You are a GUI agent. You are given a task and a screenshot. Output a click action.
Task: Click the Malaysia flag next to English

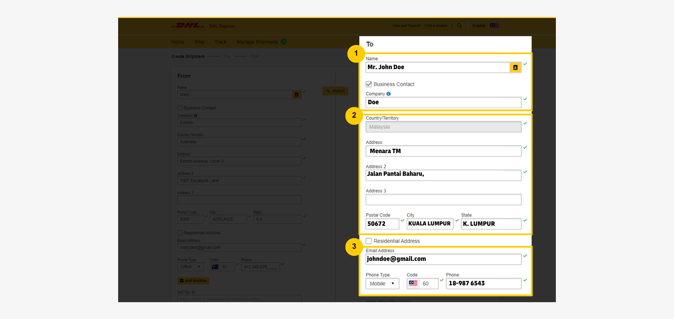click(x=495, y=26)
